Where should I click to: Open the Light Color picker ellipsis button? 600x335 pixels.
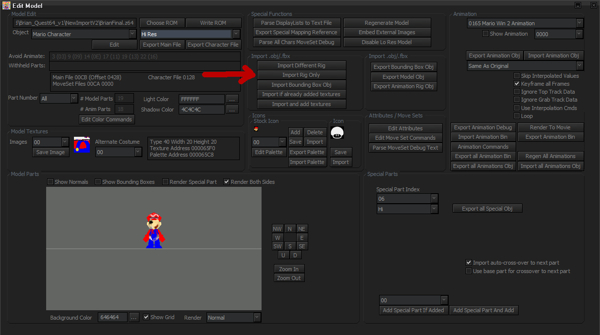232,100
